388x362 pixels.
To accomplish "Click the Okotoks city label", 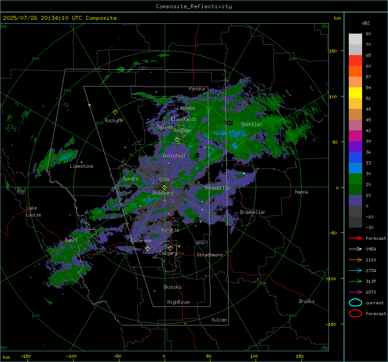I will click(172, 287).
